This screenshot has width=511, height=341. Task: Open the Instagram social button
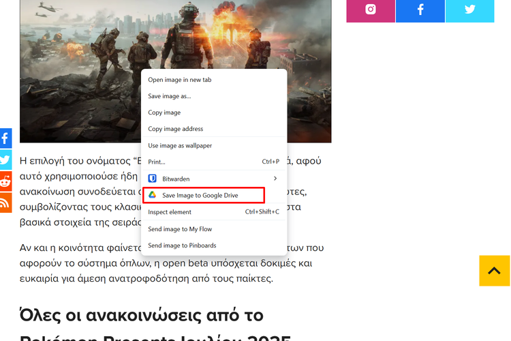(x=371, y=11)
